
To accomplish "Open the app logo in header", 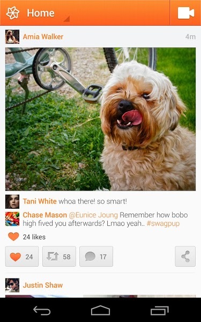I will (x=13, y=13).
